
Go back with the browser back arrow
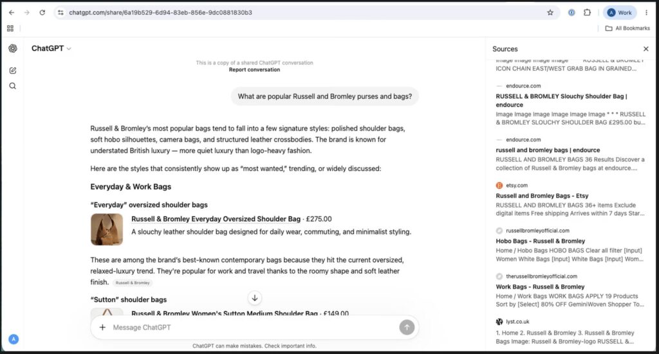tap(12, 13)
